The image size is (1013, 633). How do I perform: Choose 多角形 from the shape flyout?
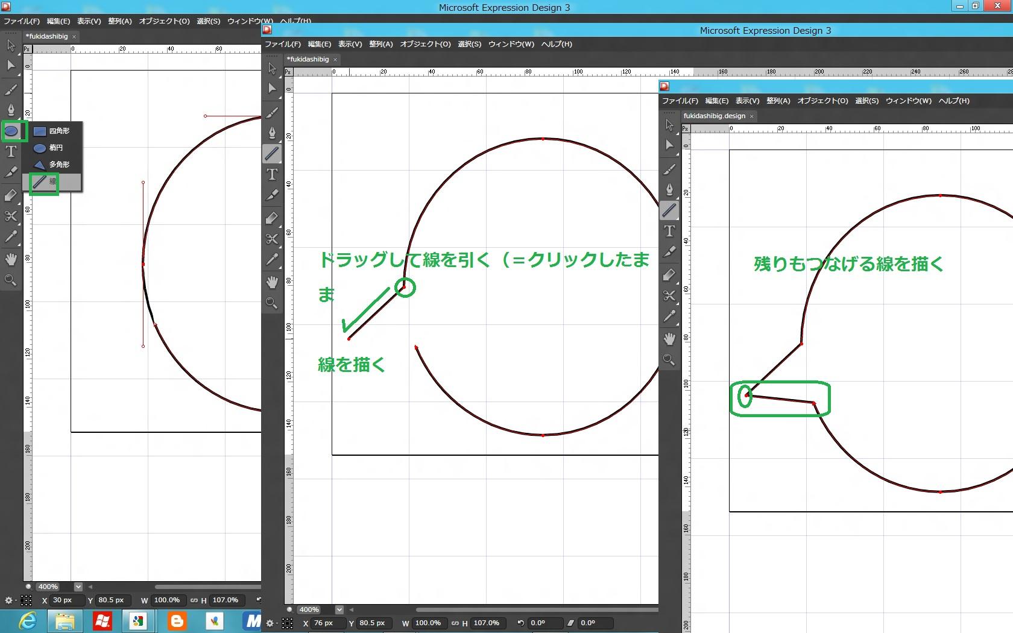pyautogui.click(x=52, y=165)
